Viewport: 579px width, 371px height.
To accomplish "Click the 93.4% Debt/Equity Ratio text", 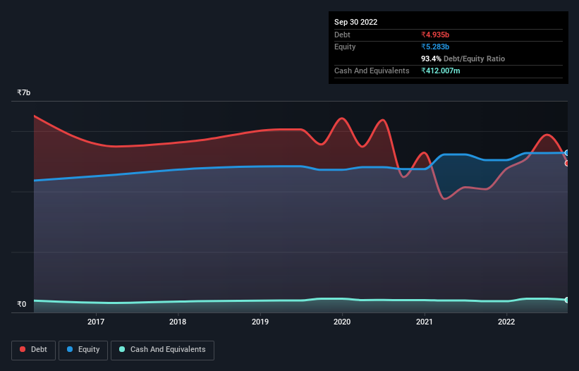I will pos(463,59).
